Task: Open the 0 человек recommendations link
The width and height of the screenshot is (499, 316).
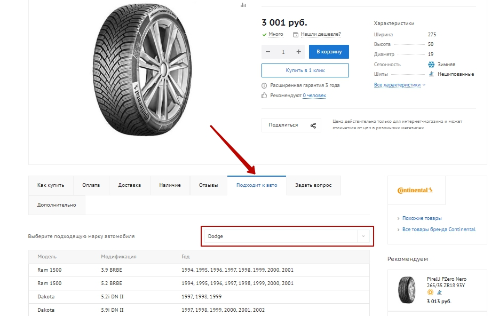Action: click(x=314, y=96)
